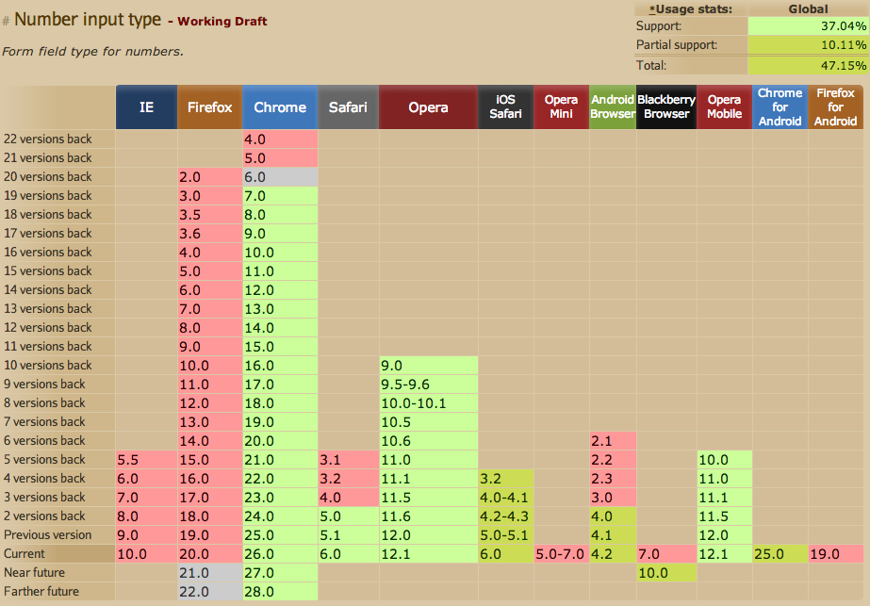Screen dimensions: 870x606
Task: Select the Opera 10.6 cell
Action: 428,441
